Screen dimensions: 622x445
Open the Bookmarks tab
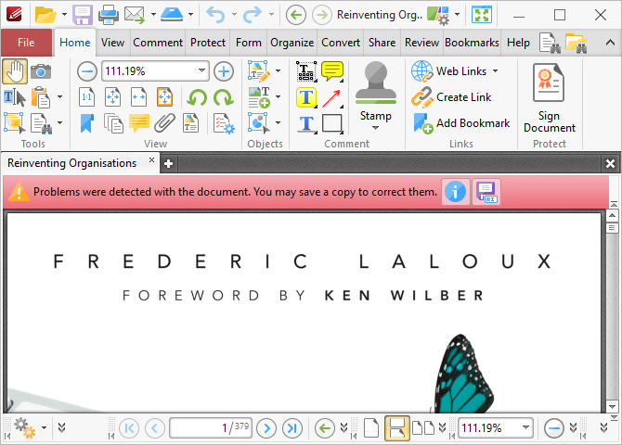coord(472,43)
